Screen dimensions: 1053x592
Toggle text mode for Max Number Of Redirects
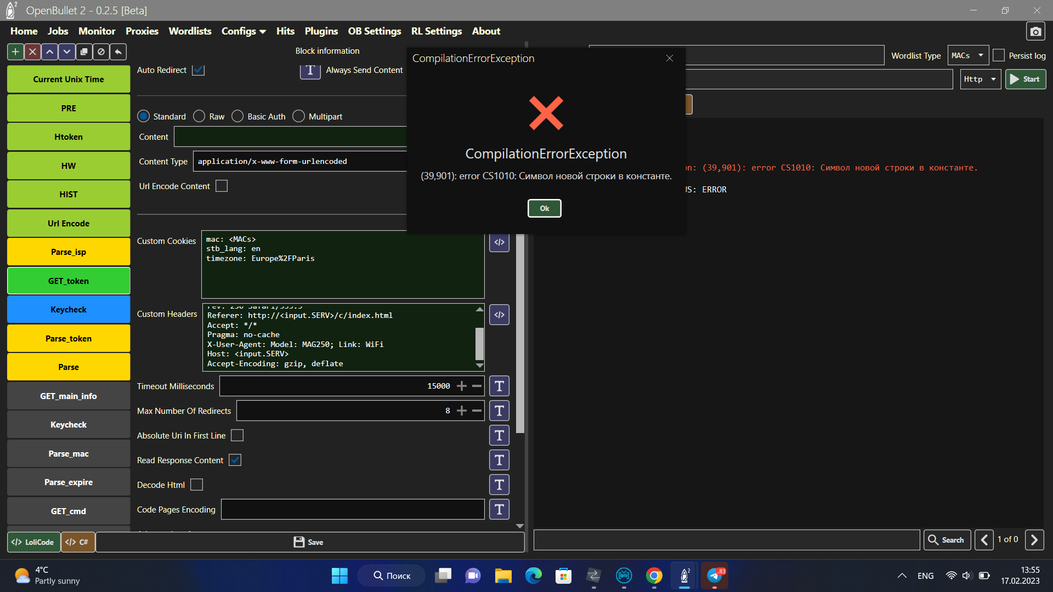point(499,411)
